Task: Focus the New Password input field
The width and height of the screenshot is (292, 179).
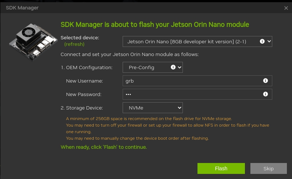Action: [197, 94]
